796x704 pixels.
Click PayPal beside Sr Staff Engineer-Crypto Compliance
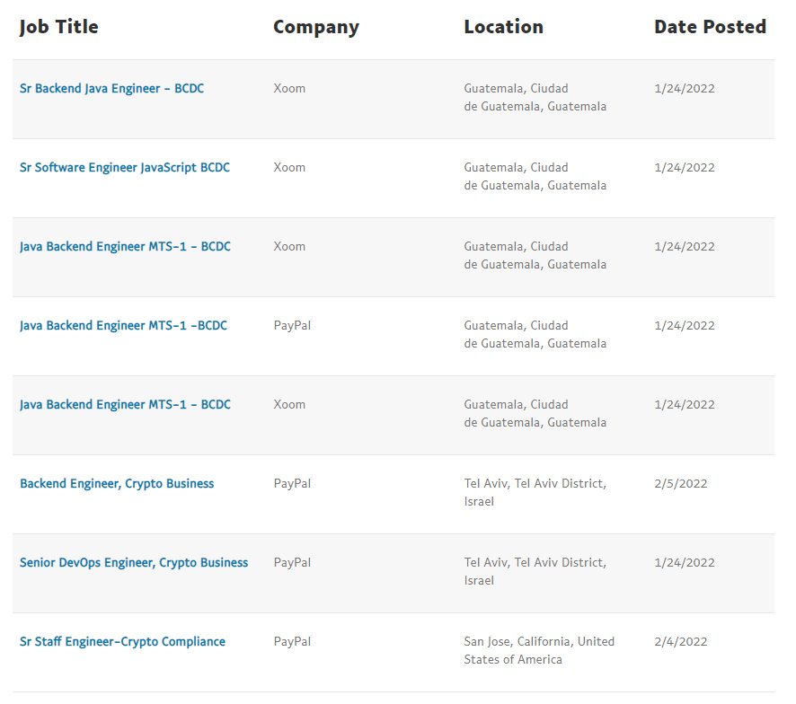292,642
